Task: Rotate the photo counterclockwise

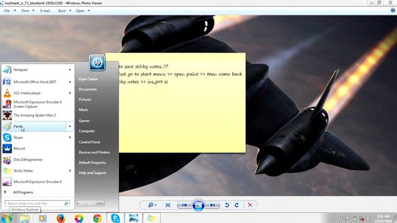Action: (227, 205)
